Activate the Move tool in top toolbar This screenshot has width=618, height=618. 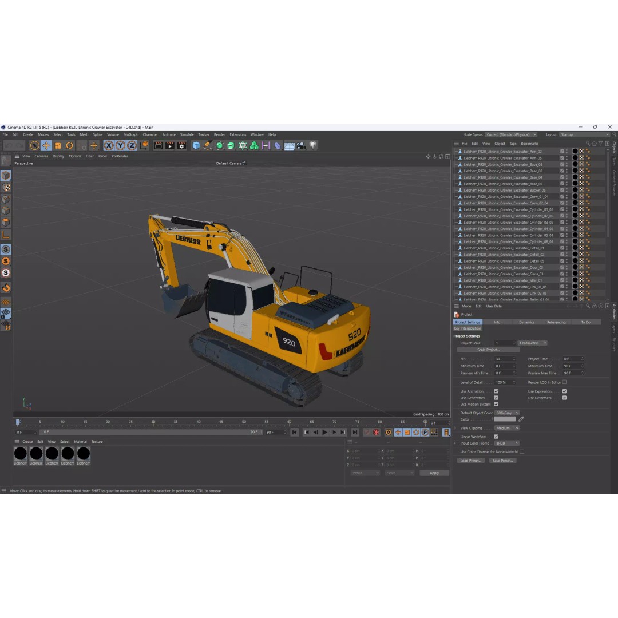point(46,146)
